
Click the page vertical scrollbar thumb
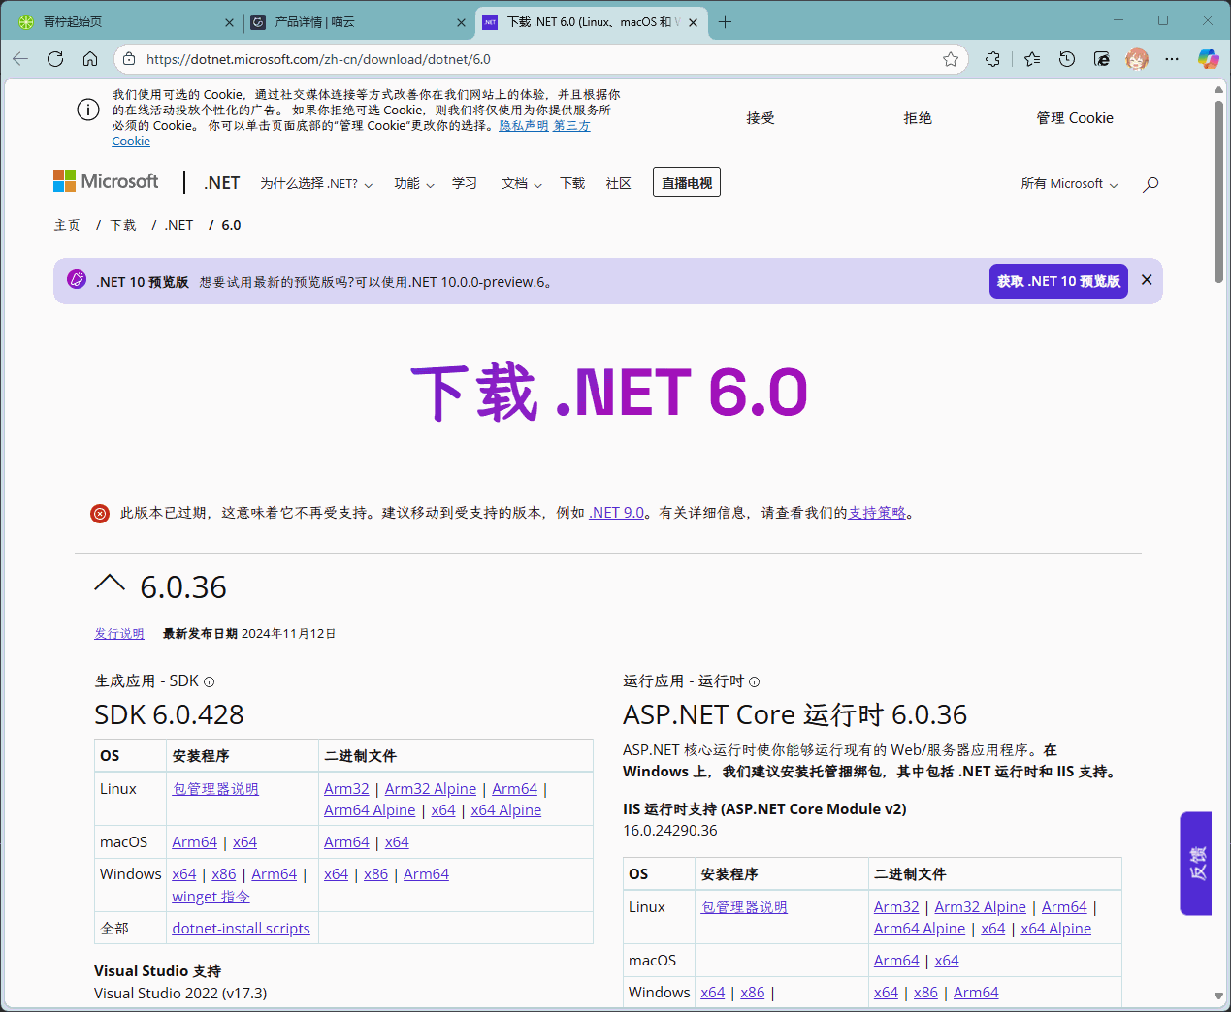click(x=1218, y=191)
